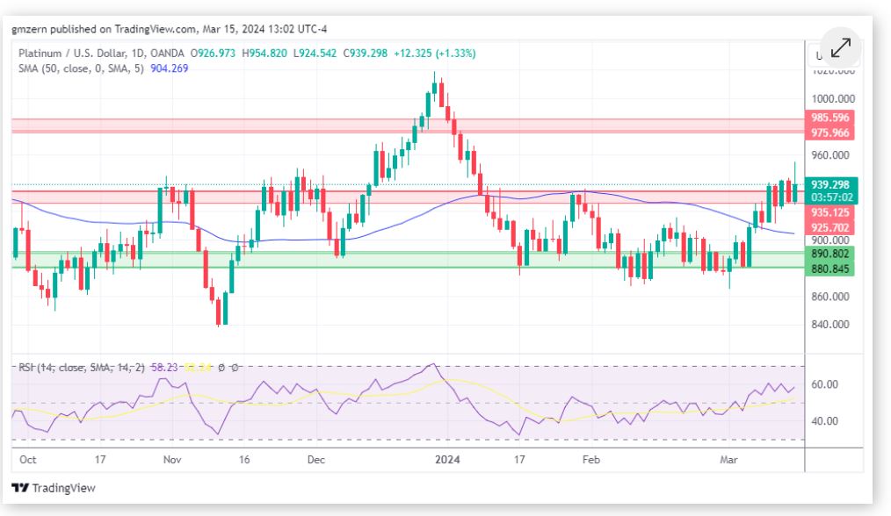Click the green 880.845 support label
Viewport: 891px width, 516px height.
(830, 269)
